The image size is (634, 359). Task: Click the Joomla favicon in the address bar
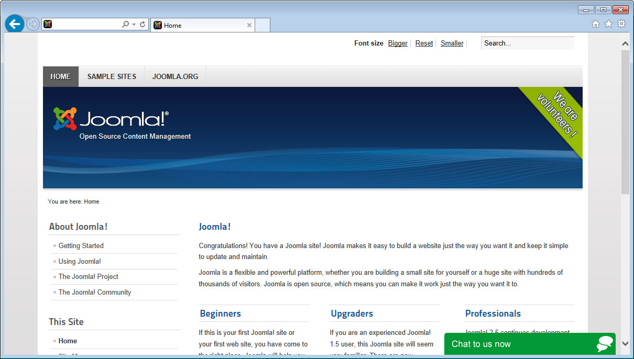tap(48, 24)
